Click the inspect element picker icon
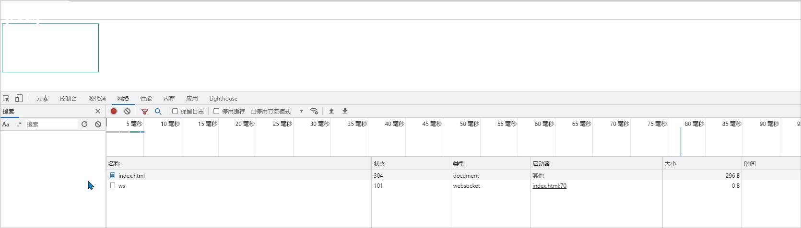This screenshot has width=801, height=228. click(6, 99)
